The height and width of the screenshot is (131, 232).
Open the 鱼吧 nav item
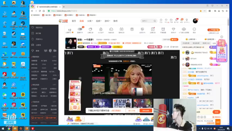(115, 21)
